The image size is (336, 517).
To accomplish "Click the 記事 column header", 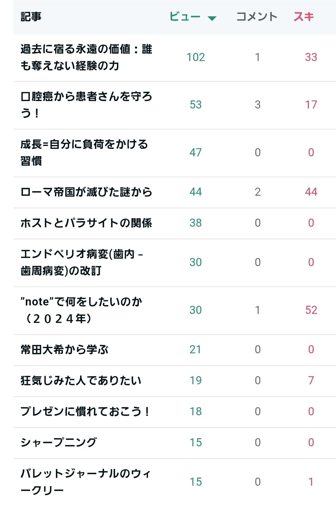I will (x=31, y=16).
